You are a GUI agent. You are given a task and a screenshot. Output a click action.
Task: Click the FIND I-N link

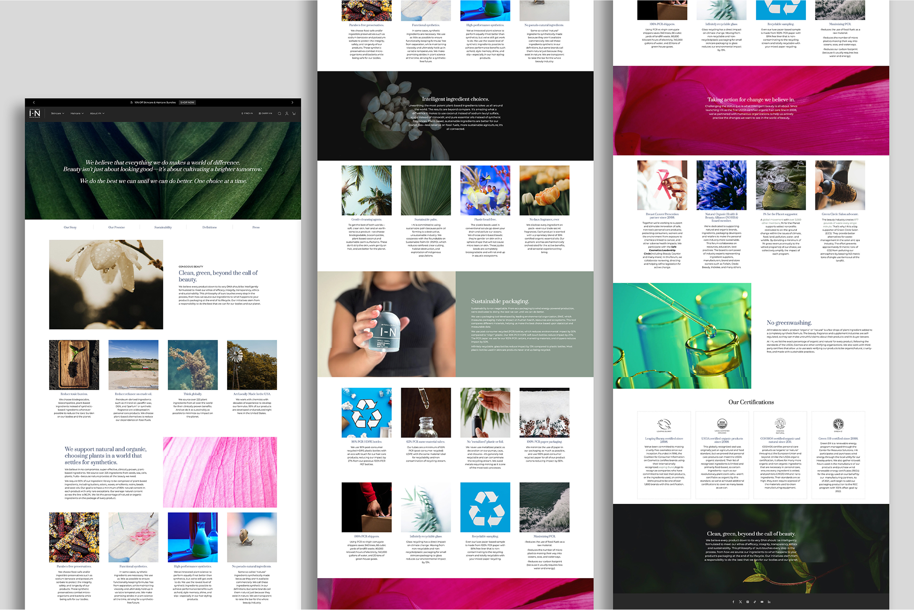(247, 114)
